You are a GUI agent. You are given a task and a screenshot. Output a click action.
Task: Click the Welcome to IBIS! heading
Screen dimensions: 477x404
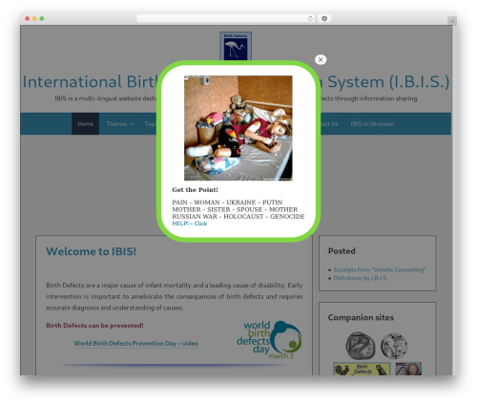point(91,251)
